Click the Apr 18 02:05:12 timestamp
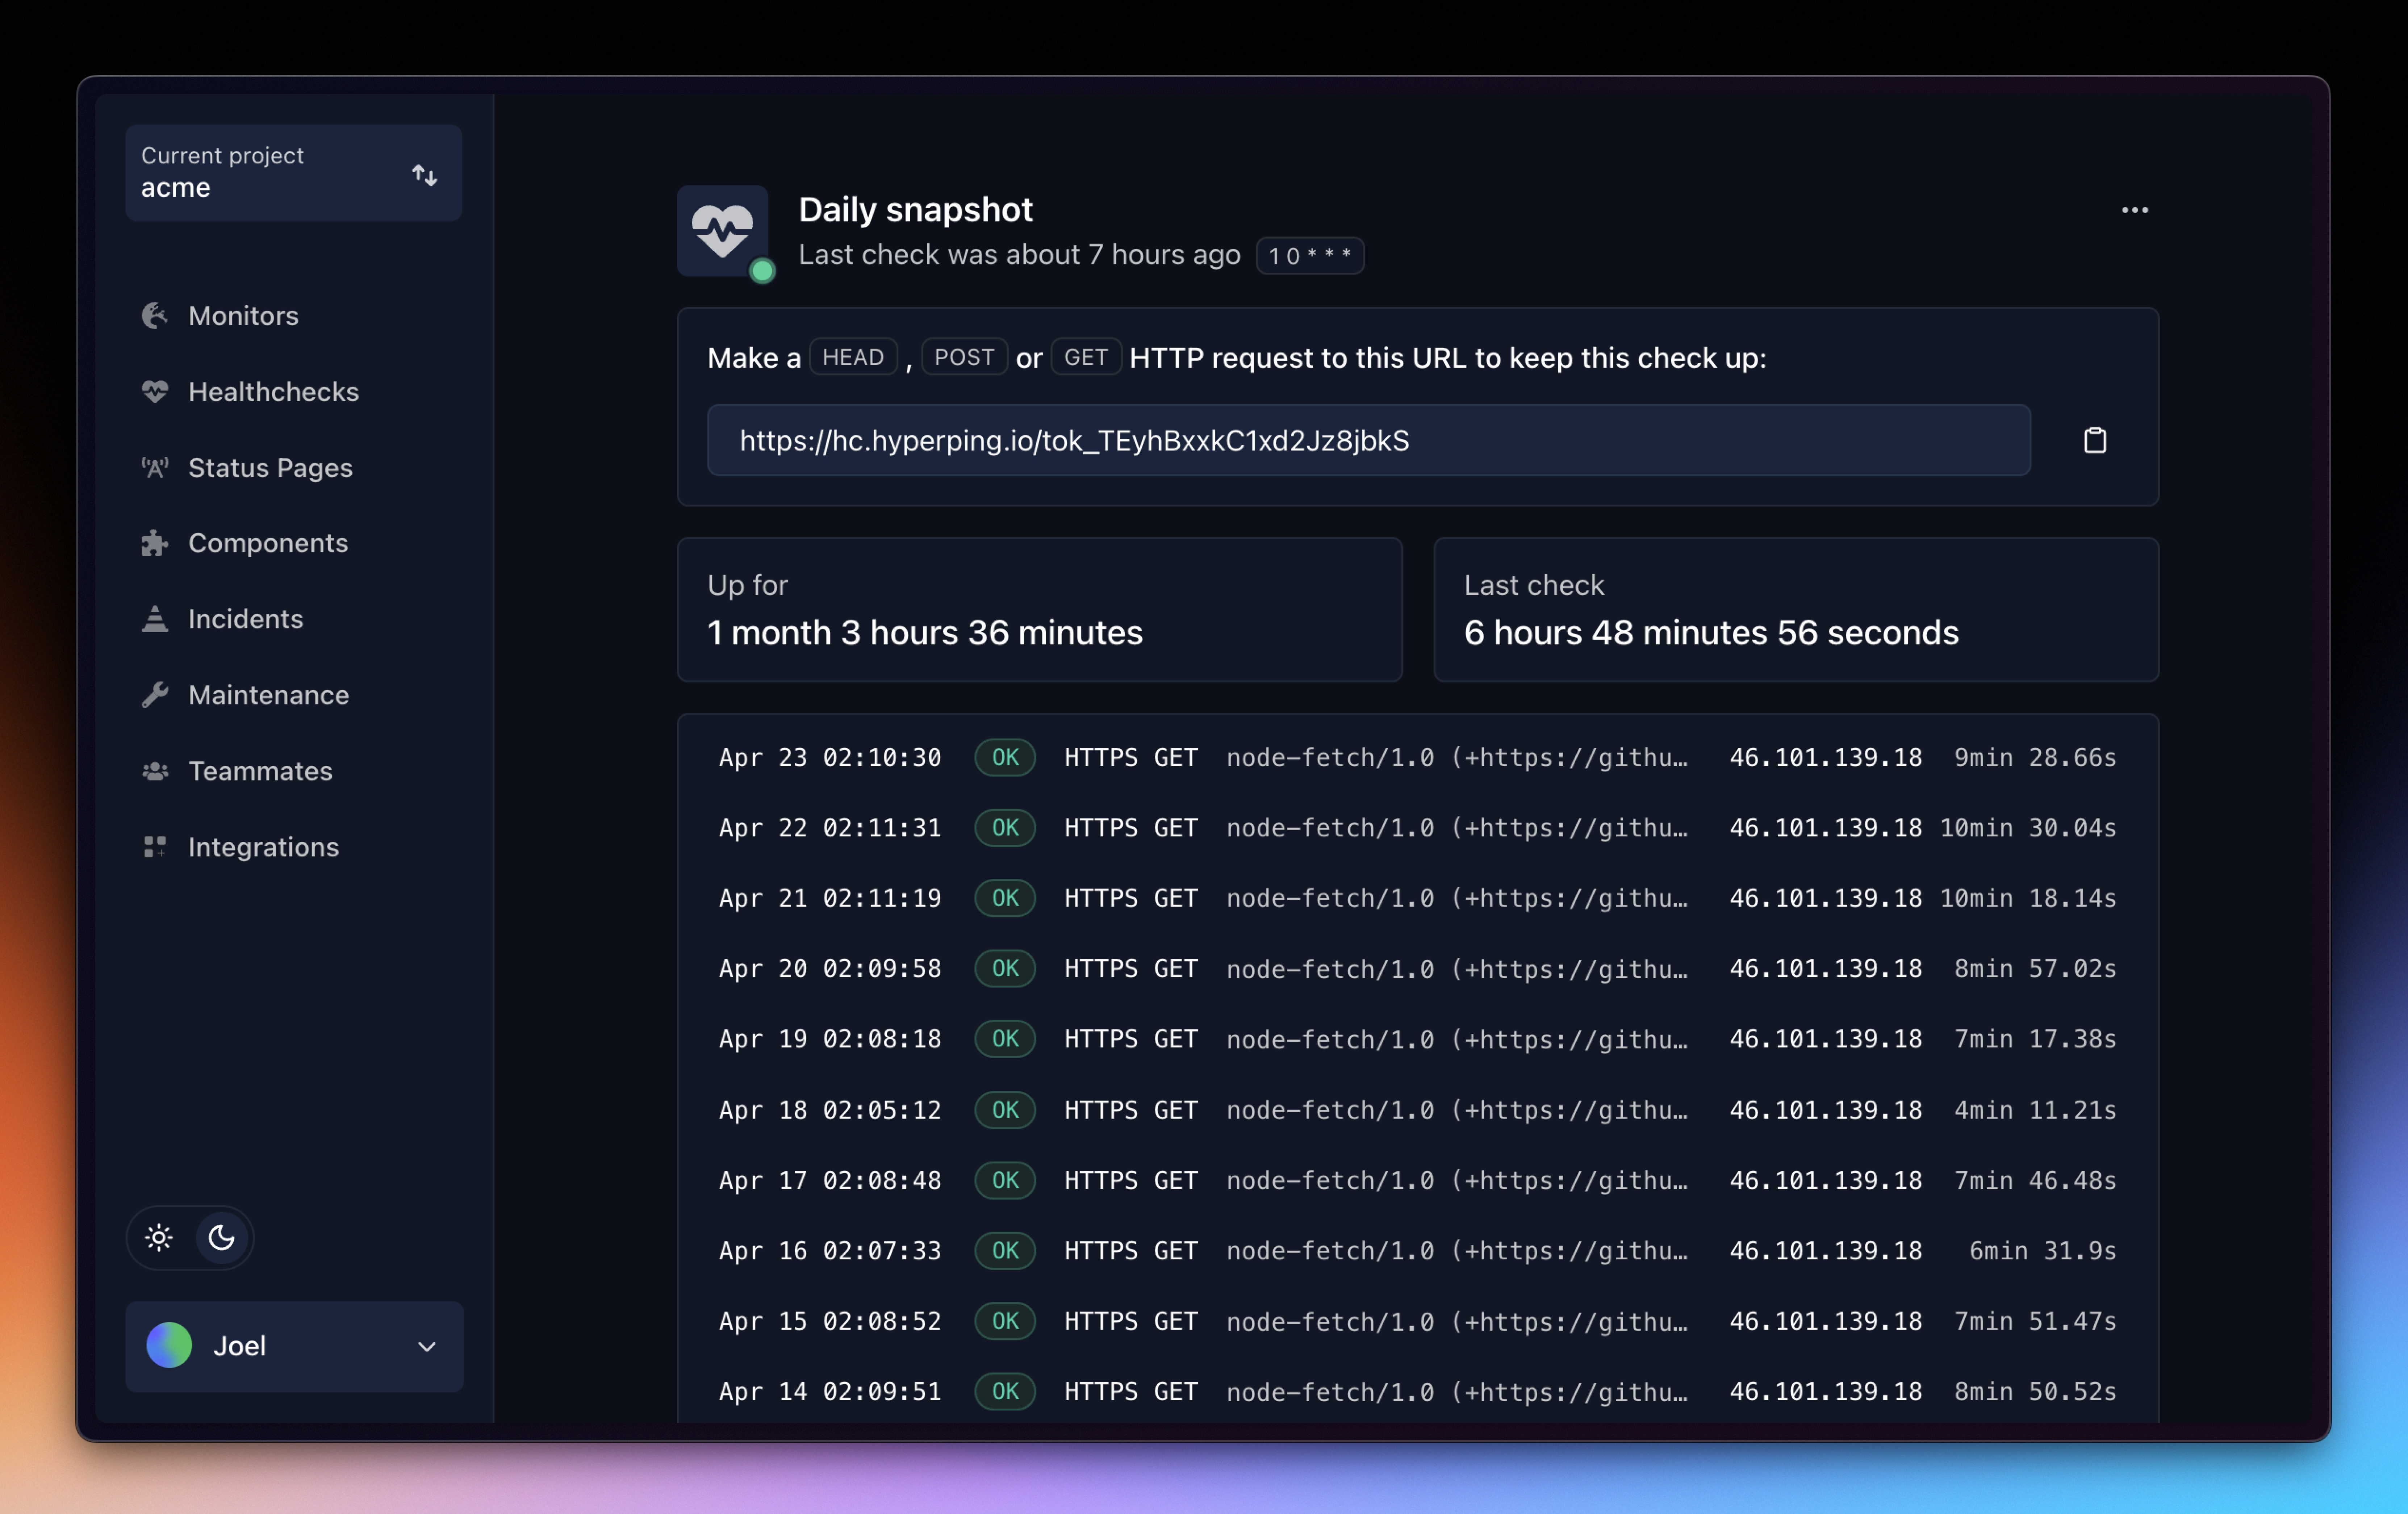 tap(830, 1110)
